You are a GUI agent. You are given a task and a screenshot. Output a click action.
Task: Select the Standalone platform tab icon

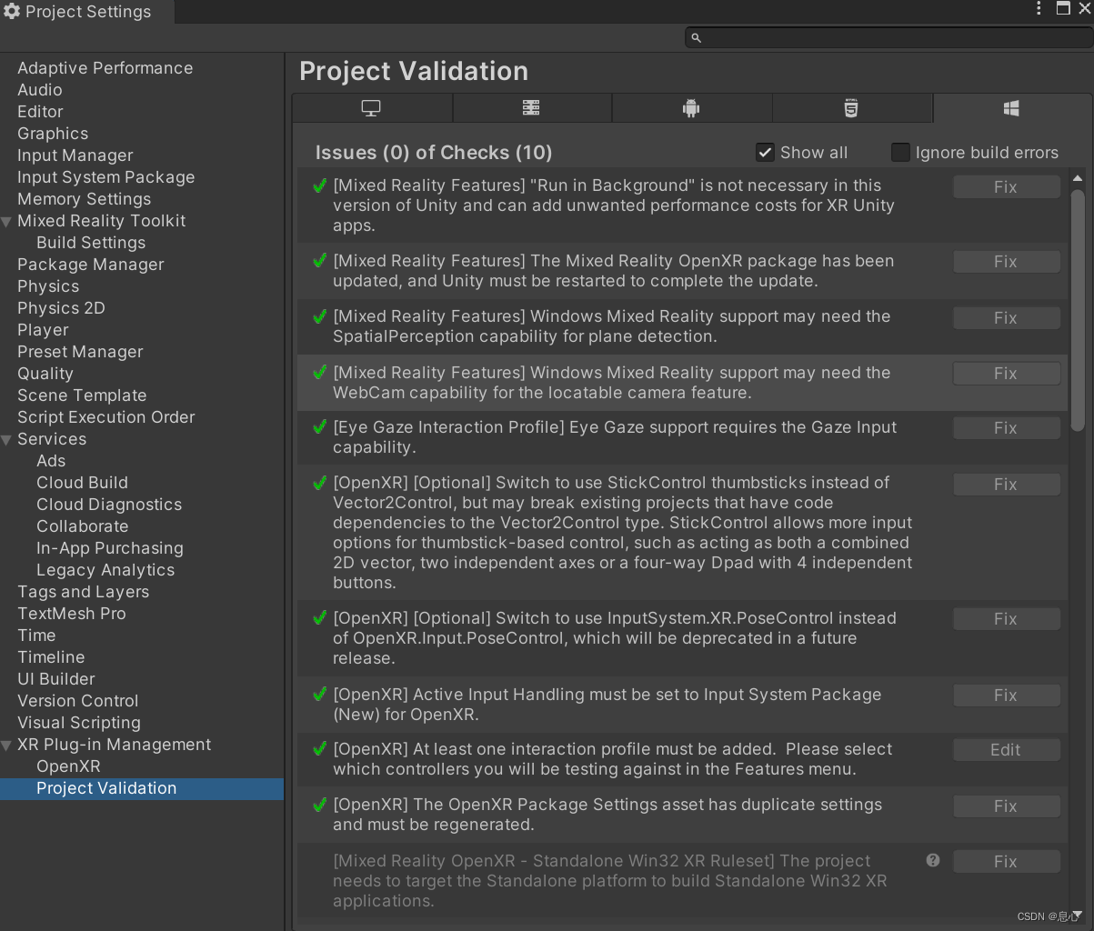click(371, 107)
